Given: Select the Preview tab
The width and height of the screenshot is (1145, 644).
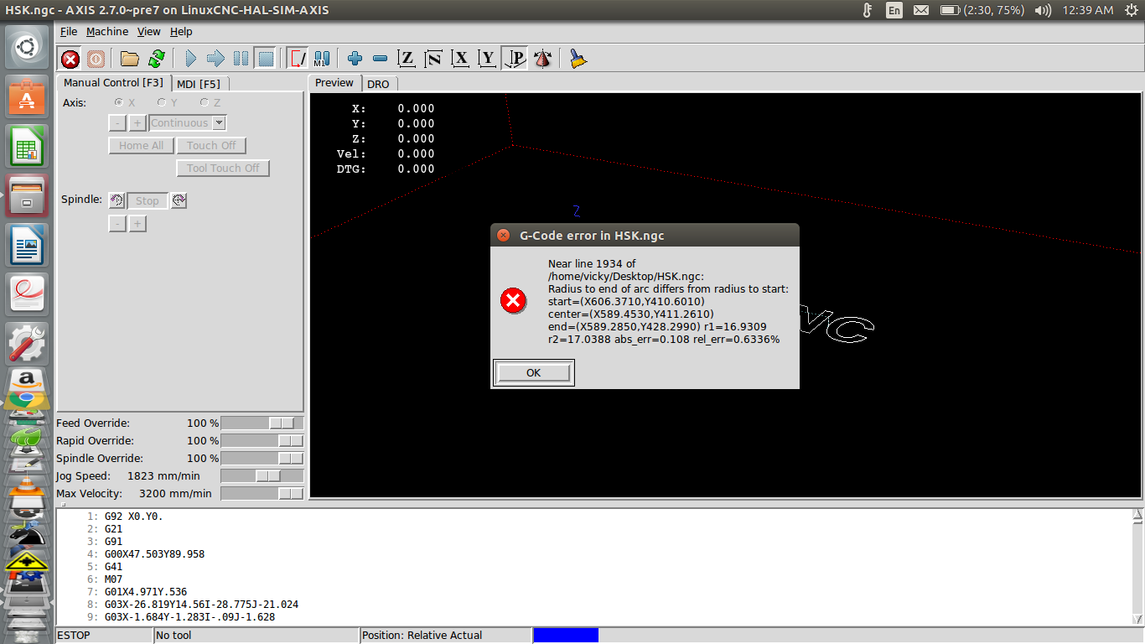Looking at the screenshot, I should click(334, 83).
